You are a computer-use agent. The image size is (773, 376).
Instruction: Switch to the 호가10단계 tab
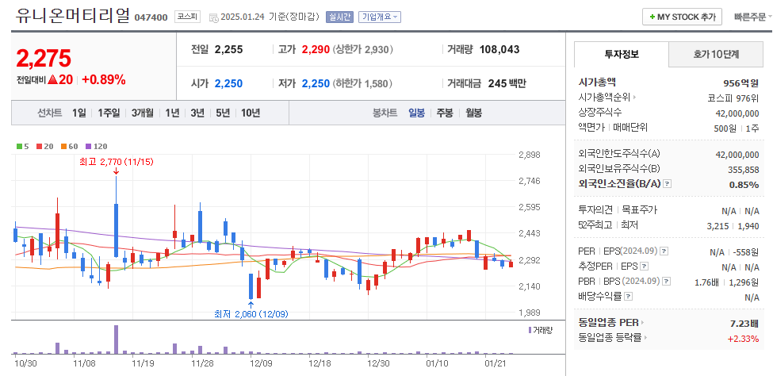pos(716,54)
